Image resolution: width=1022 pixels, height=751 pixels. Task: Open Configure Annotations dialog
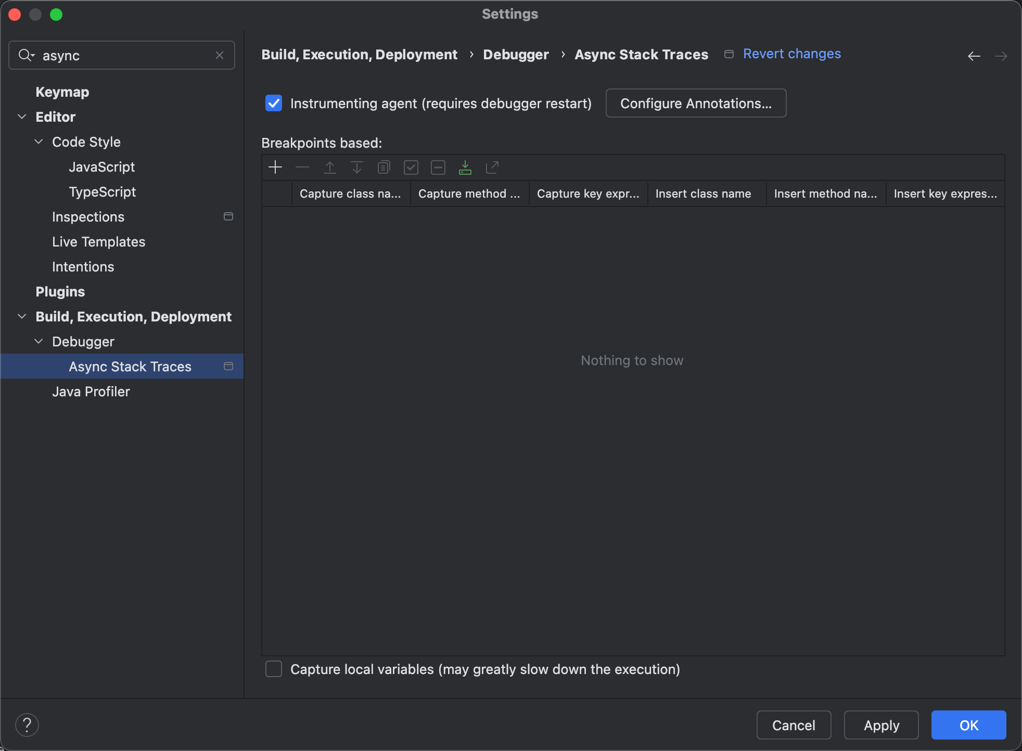pyautogui.click(x=696, y=103)
